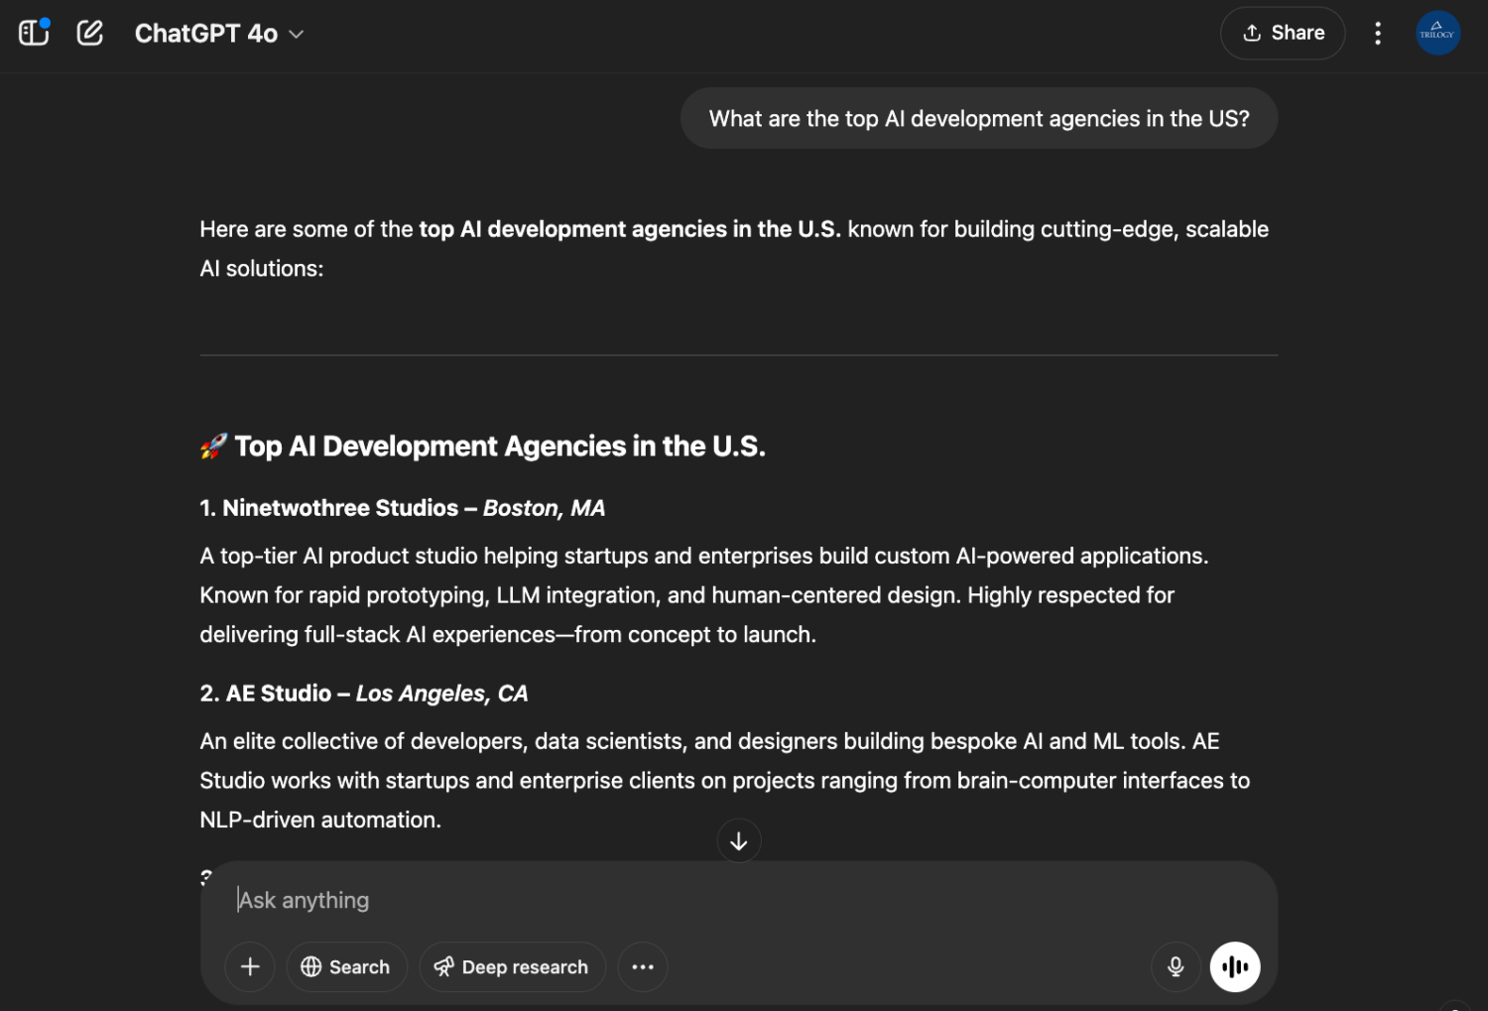Screen dimensions: 1488x1011
Task: Launch voice mode with the waveform icon
Action: pyautogui.click(x=1234, y=966)
